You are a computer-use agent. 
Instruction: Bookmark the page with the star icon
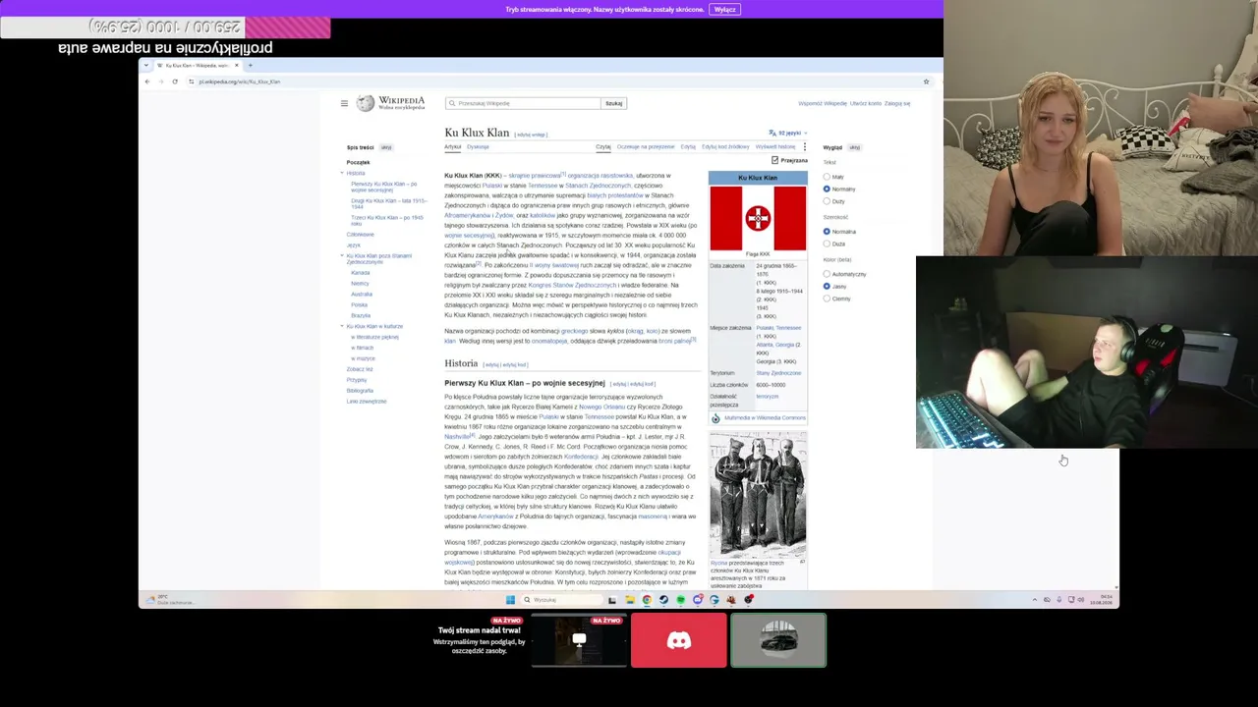click(926, 82)
